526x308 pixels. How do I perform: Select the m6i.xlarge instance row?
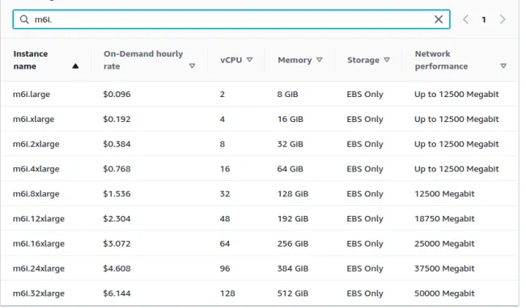tap(260, 119)
